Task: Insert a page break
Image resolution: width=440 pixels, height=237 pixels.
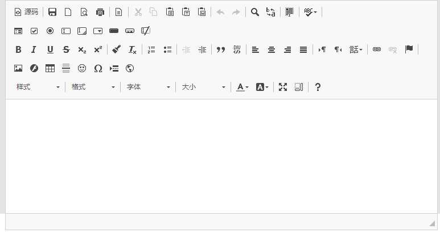Action: (114, 68)
